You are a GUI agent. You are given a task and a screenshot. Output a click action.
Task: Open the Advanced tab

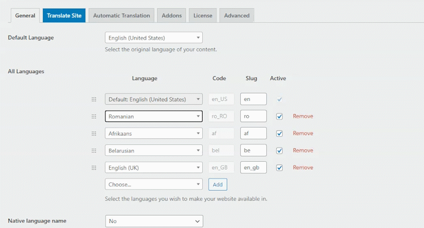point(236,16)
